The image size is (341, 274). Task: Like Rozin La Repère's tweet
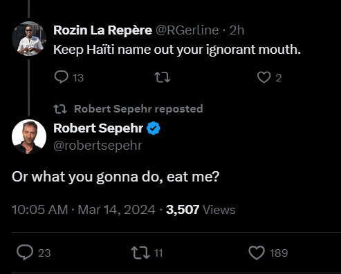coord(264,77)
